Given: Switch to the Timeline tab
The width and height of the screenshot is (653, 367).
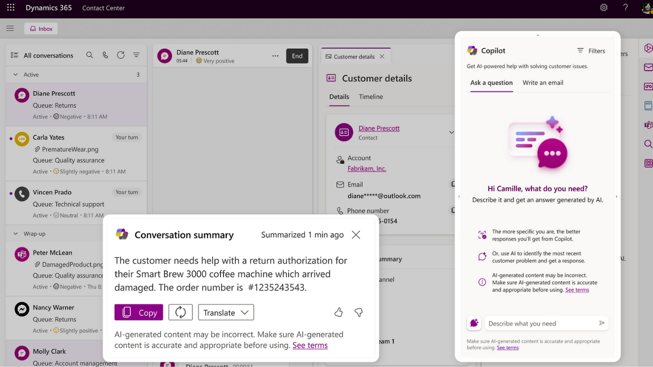Looking at the screenshot, I should (x=371, y=97).
